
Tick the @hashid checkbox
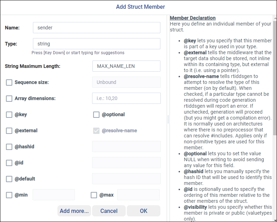click(x=9, y=147)
